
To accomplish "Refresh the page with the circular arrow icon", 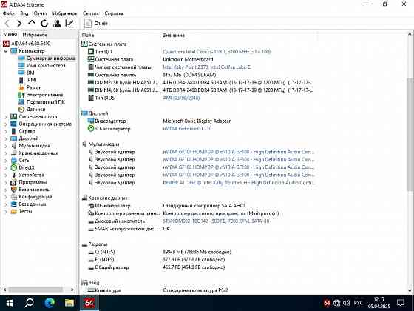I will (x=44, y=24).
